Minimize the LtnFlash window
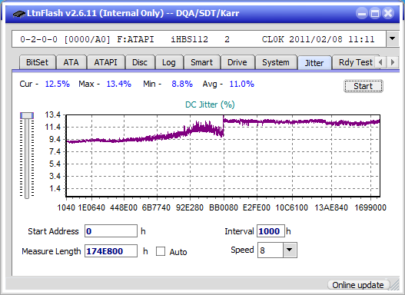Image resolution: width=405 pixels, height=295 pixels. click(362, 13)
